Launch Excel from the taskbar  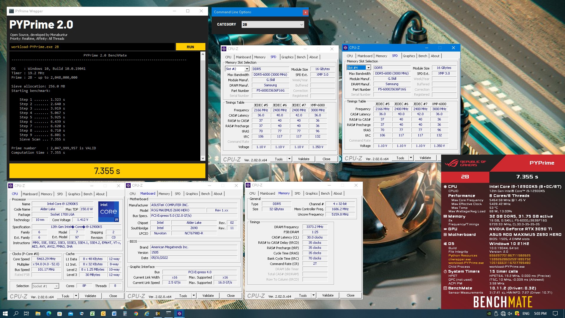[x=92, y=314]
